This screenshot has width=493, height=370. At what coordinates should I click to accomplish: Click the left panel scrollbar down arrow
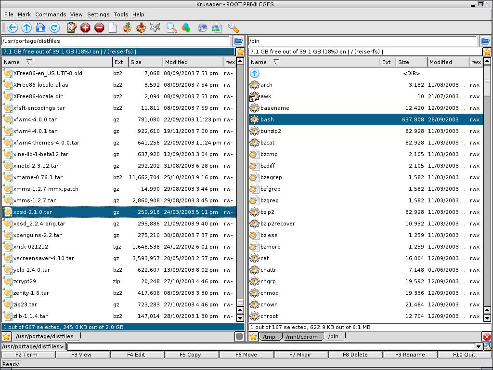240,318
